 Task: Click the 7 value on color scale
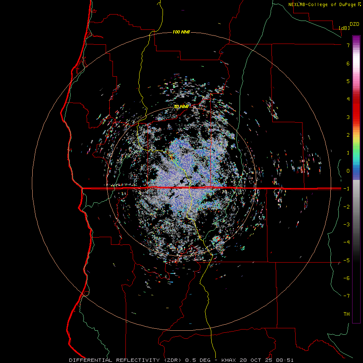click(x=348, y=45)
